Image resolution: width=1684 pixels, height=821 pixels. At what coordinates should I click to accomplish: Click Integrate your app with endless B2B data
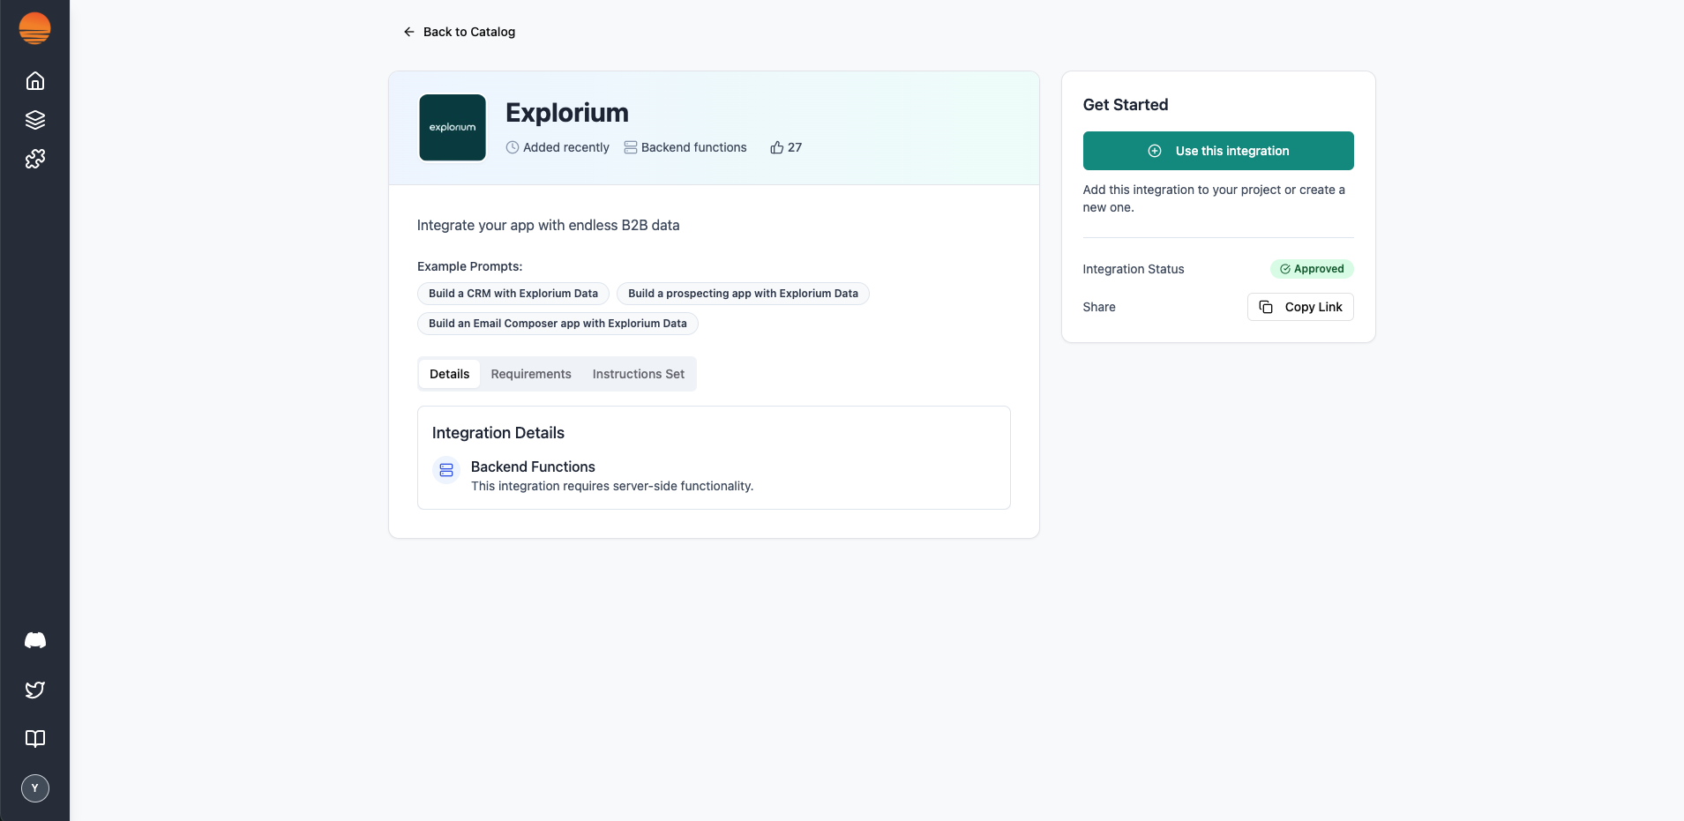pos(549,226)
